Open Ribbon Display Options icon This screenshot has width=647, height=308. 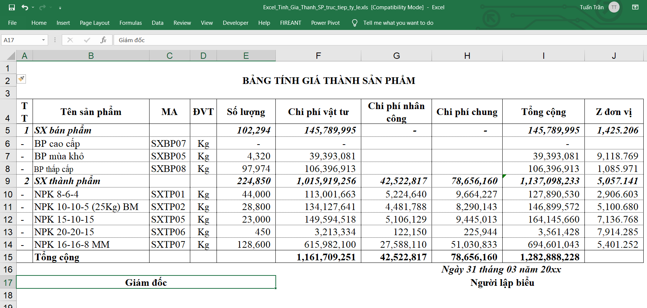(635, 7)
